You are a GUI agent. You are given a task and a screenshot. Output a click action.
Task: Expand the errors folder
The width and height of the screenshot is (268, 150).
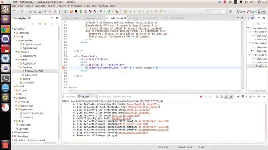pyautogui.click(x=18, y=79)
